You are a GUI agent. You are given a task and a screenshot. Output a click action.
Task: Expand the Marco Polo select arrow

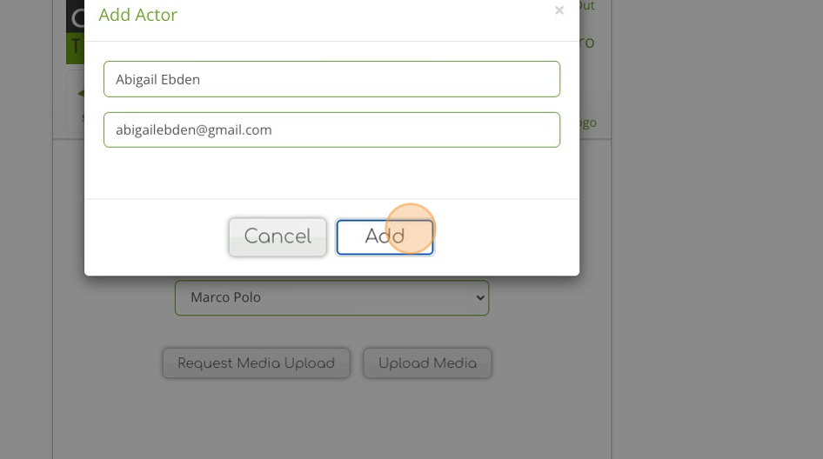point(479,297)
